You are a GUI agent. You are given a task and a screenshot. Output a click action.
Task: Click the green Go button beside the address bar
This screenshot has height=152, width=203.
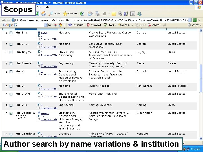pos(197,20)
